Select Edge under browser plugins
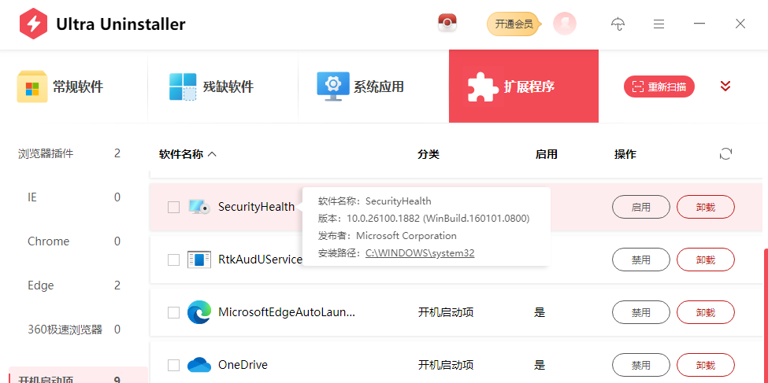The width and height of the screenshot is (768, 383). click(40, 285)
